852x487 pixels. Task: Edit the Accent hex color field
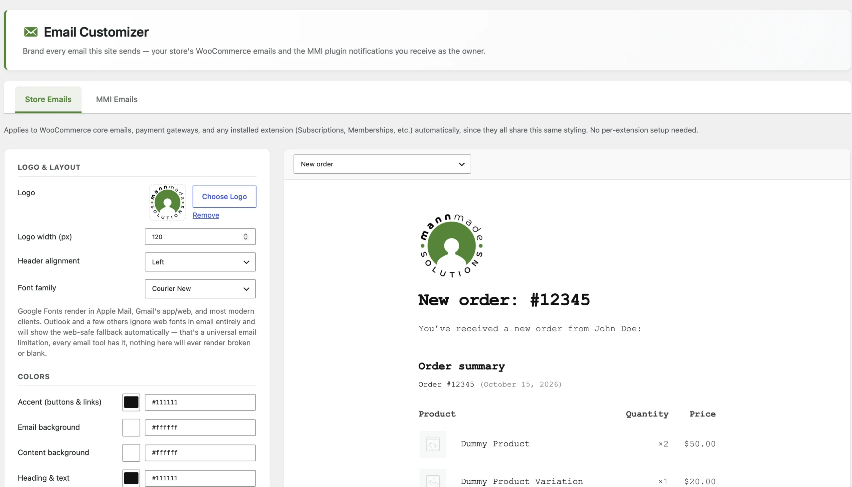[200, 402]
